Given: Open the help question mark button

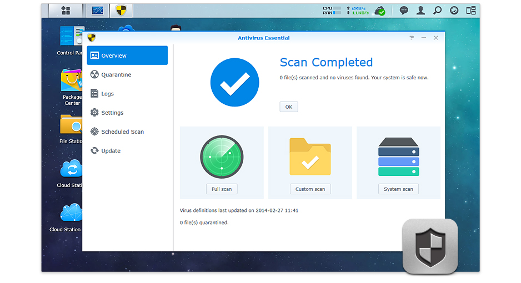Looking at the screenshot, I should [x=412, y=38].
